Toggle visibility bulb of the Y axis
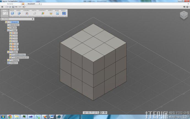Viewport: 190px width, 119px height. [x=10, y=38]
